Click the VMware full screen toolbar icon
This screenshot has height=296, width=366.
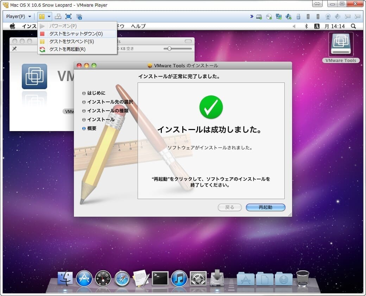[x=68, y=17]
